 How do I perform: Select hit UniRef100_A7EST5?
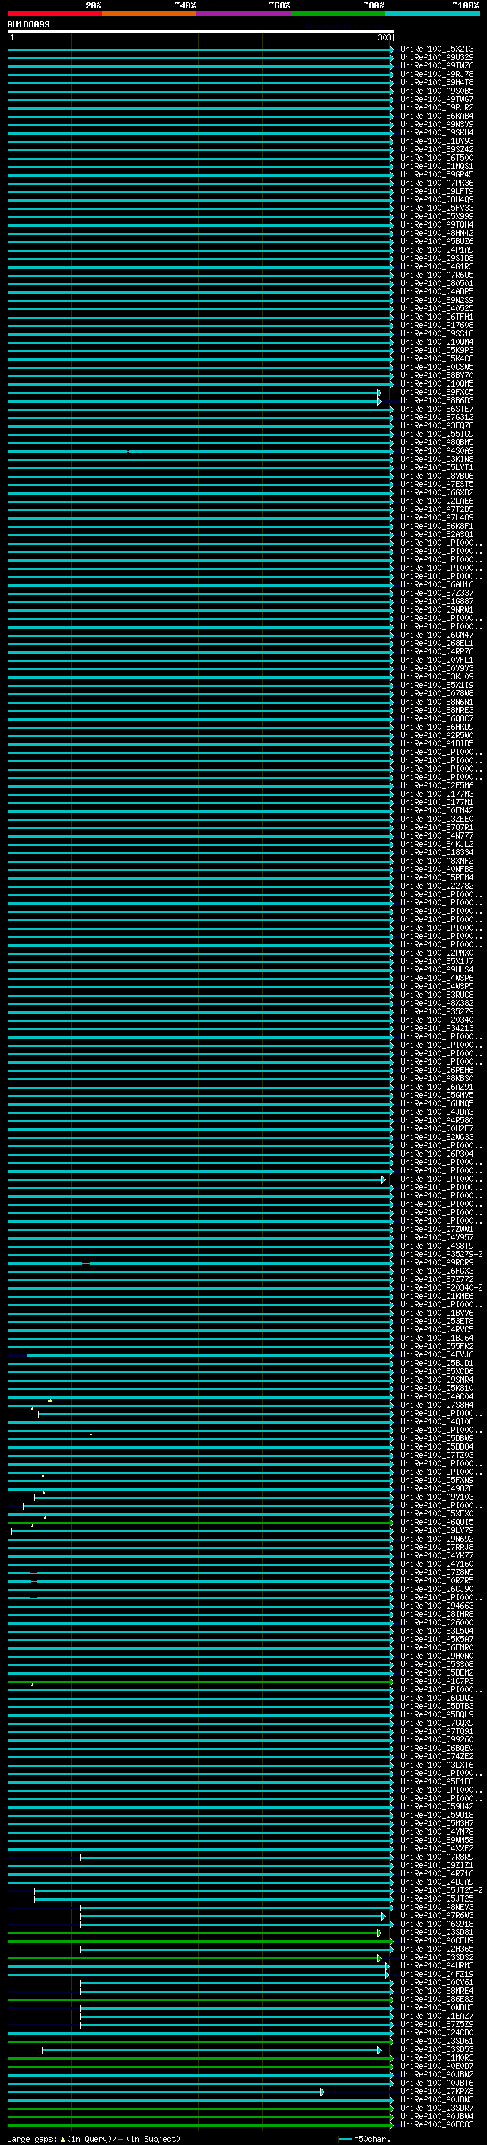(437, 484)
